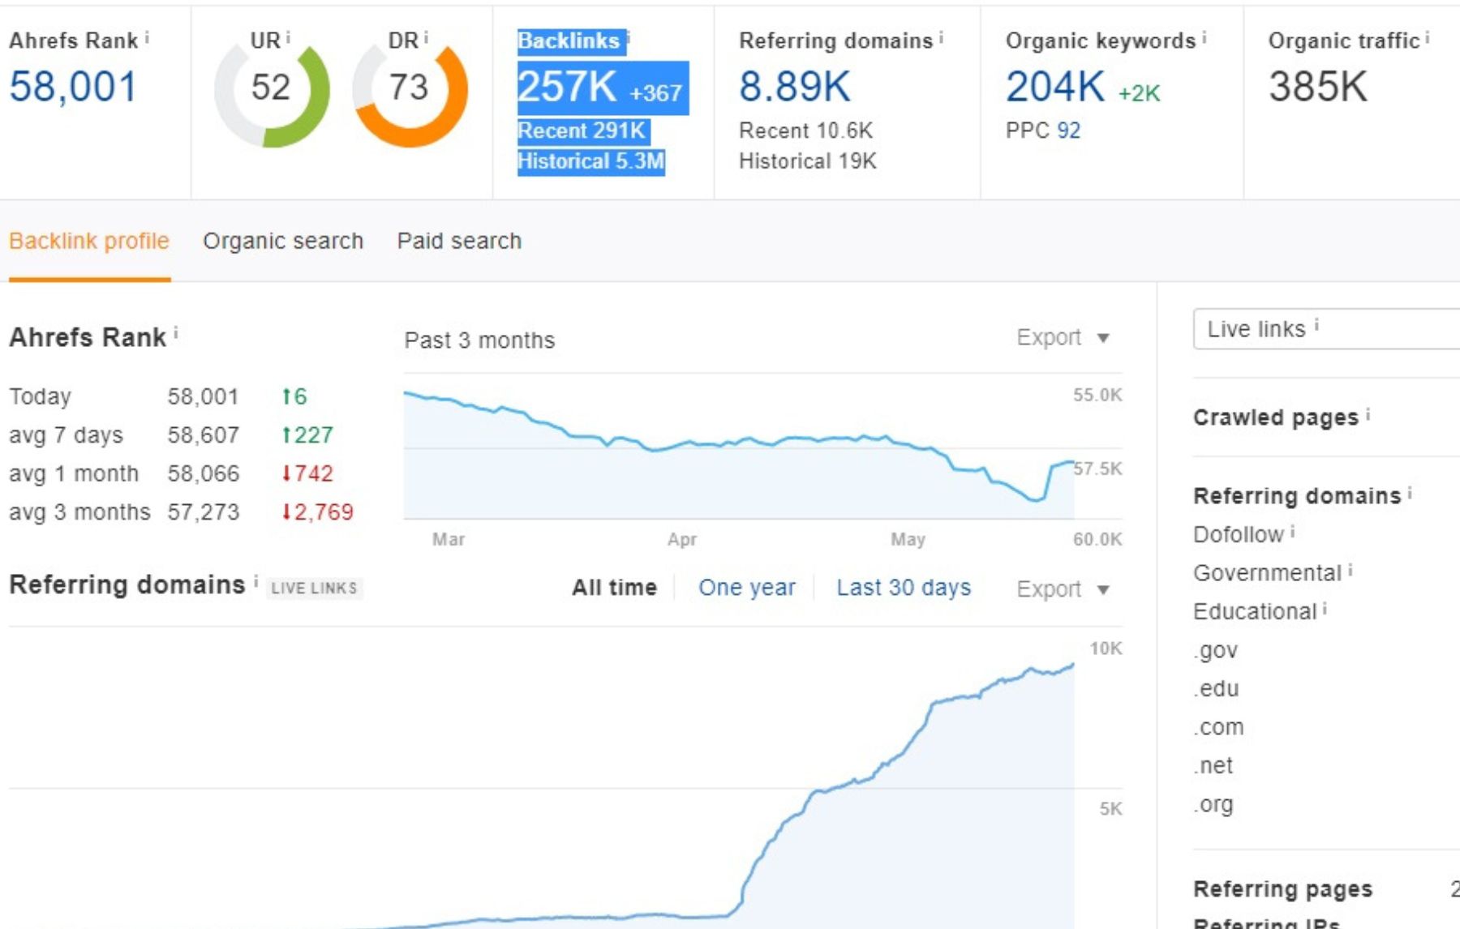Viewport: 1460px width, 929px height.
Task: Click info icon inside Live links box
Action: pos(1316,325)
